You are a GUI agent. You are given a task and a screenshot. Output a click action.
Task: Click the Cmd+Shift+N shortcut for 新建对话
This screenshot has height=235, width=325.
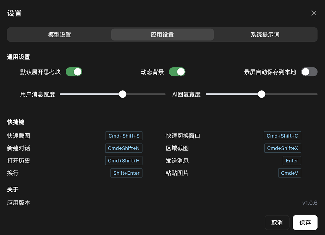(x=123, y=148)
